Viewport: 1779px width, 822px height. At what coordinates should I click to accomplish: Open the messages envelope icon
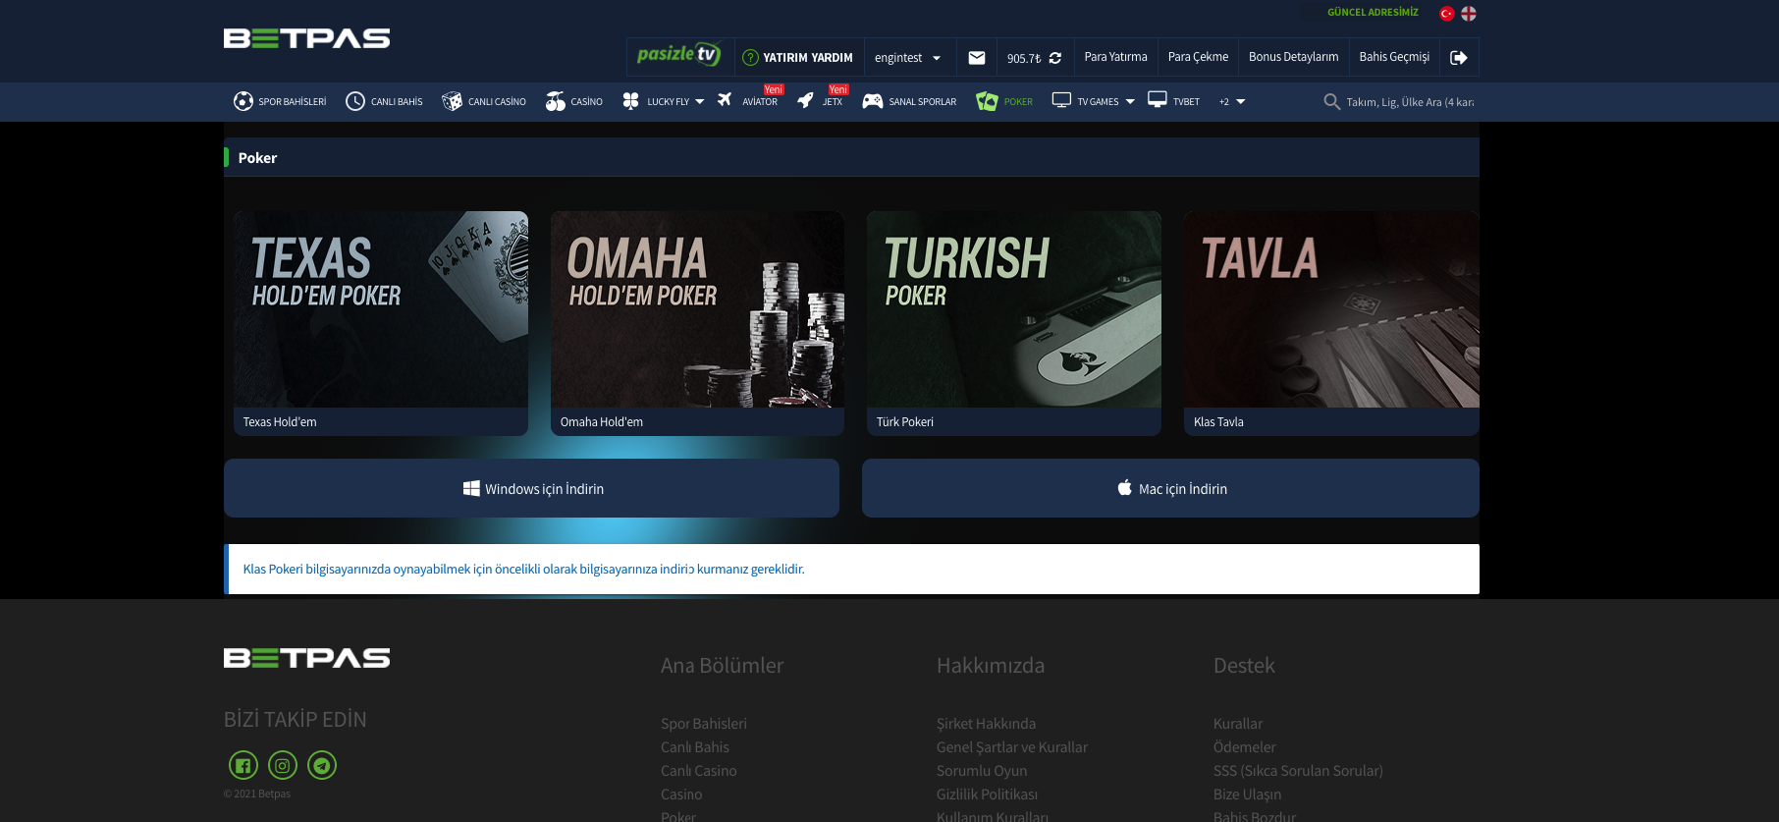coord(976,58)
